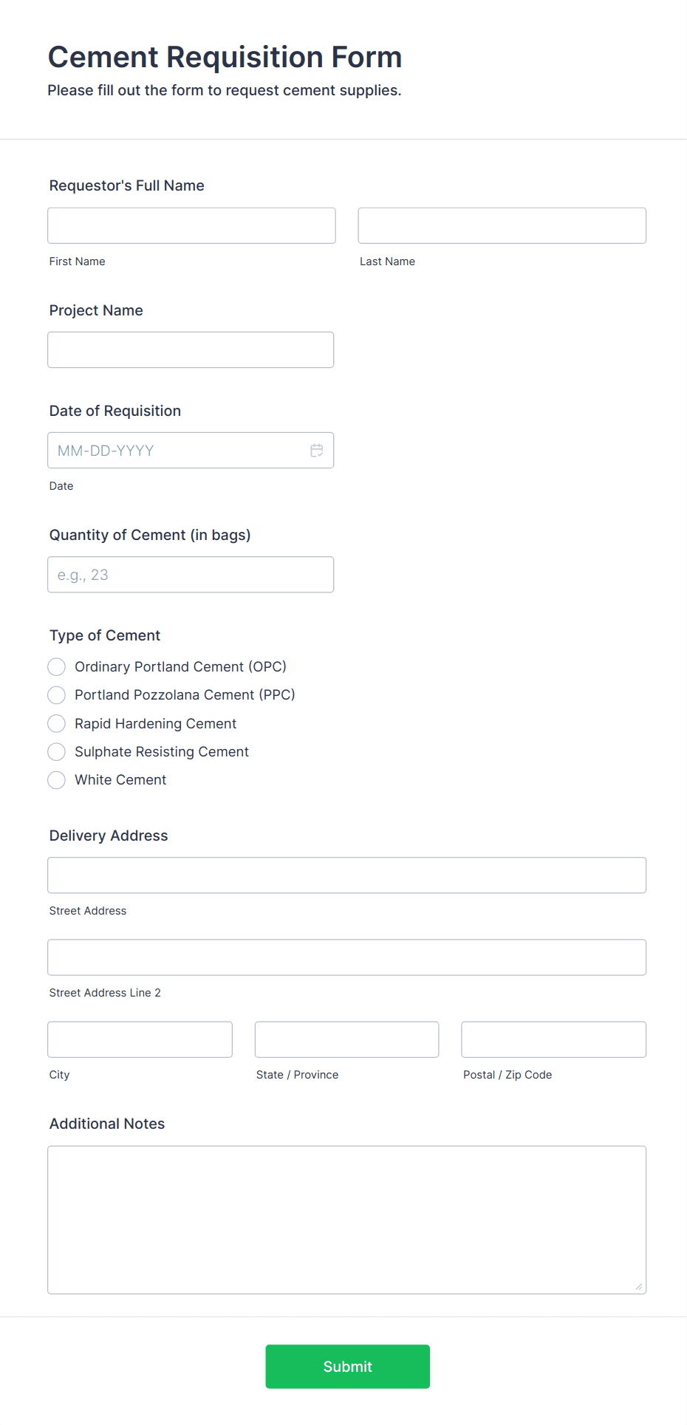Open the calendar date picker icon
This screenshot has width=687, height=1425.
[x=317, y=451]
